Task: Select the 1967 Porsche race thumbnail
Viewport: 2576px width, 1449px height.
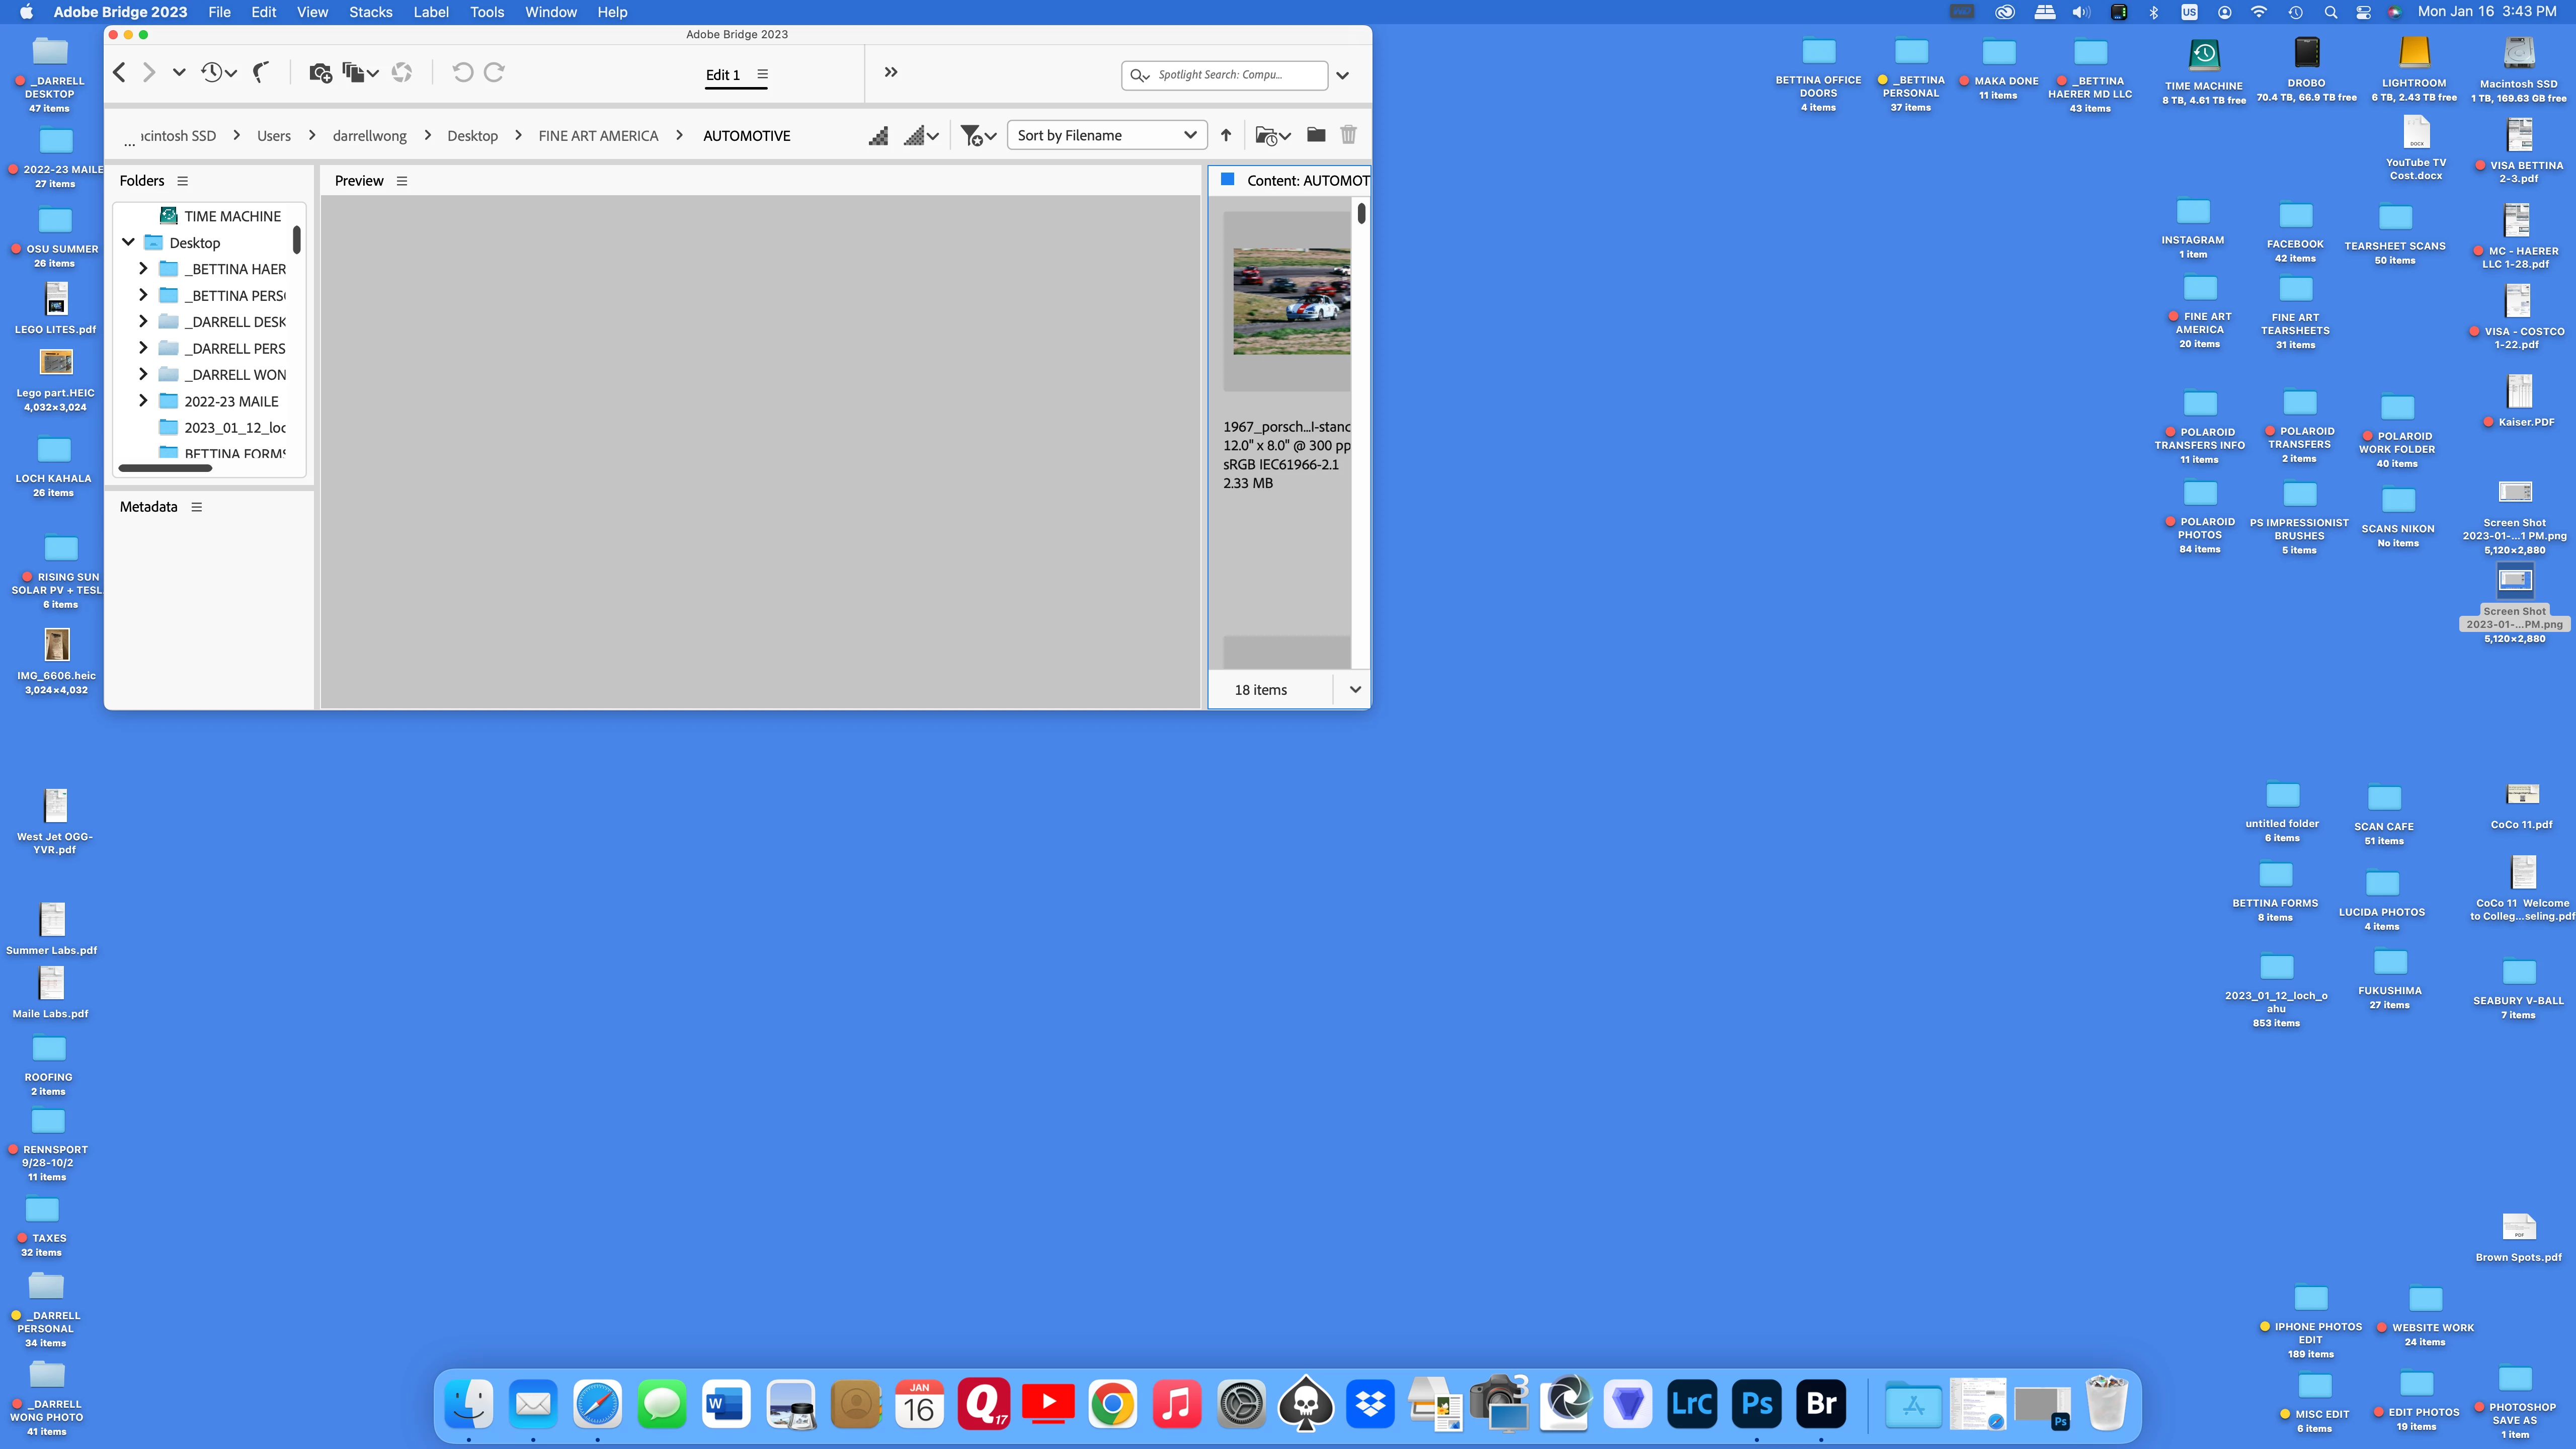Action: click(x=1291, y=301)
